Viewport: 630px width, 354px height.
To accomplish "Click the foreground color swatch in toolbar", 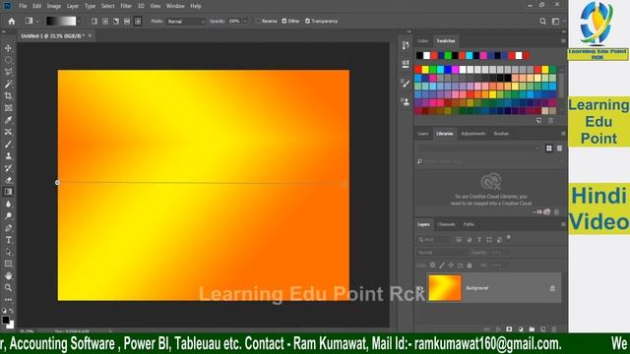I will 5,320.
